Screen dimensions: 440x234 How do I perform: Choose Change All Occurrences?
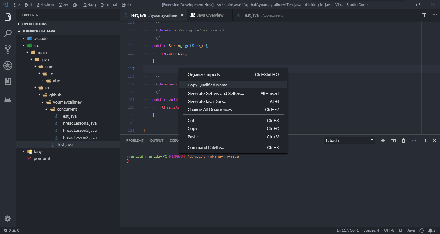click(x=233, y=109)
